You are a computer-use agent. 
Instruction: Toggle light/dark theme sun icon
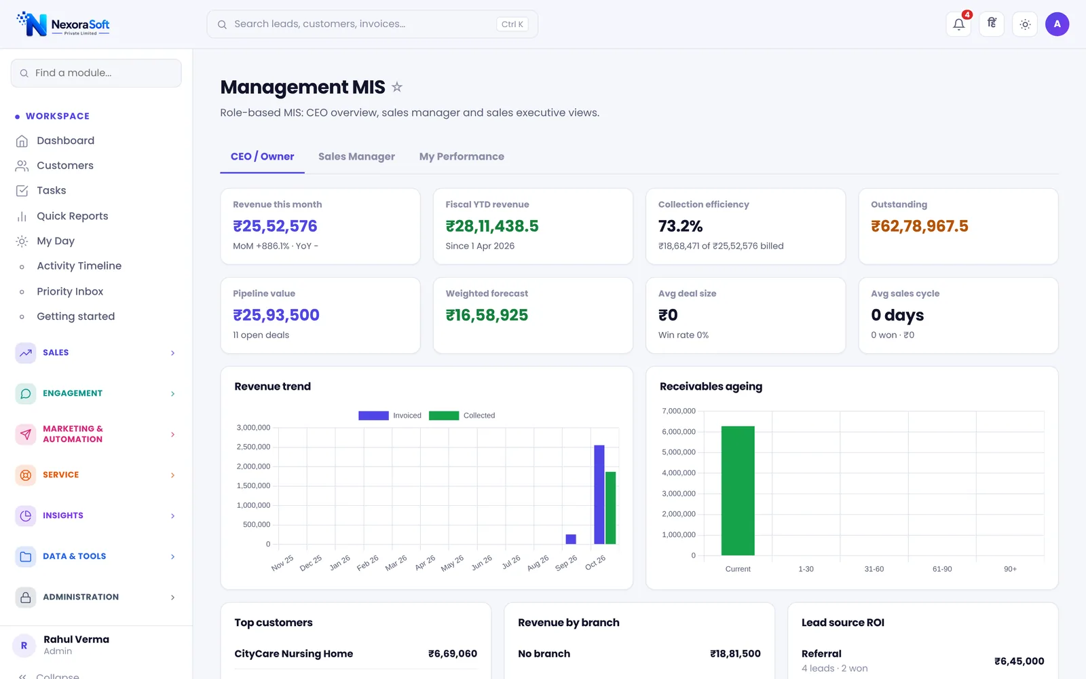coord(1025,24)
